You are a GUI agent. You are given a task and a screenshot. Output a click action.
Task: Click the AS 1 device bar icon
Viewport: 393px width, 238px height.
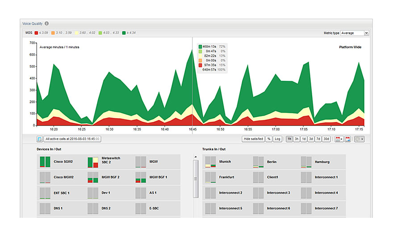click(x=141, y=193)
